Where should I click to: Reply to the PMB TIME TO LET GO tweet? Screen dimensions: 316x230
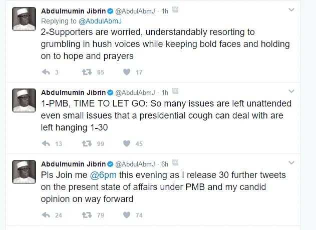pos(46,143)
